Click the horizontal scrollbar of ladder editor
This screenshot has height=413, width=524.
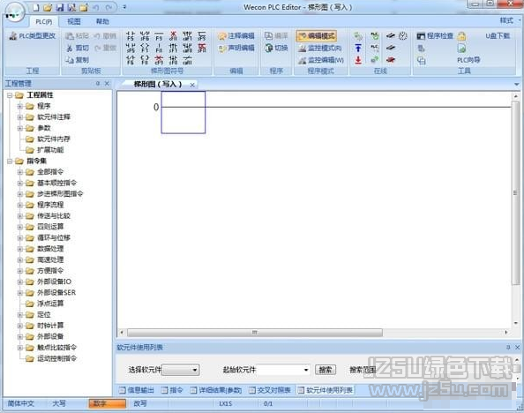click(255, 333)
